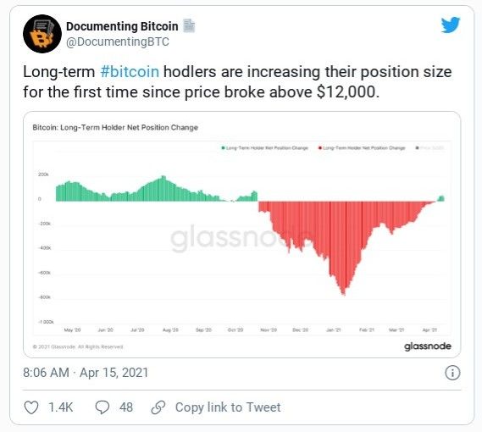
Task: Click the chain link icon
Action: [158, 407]
